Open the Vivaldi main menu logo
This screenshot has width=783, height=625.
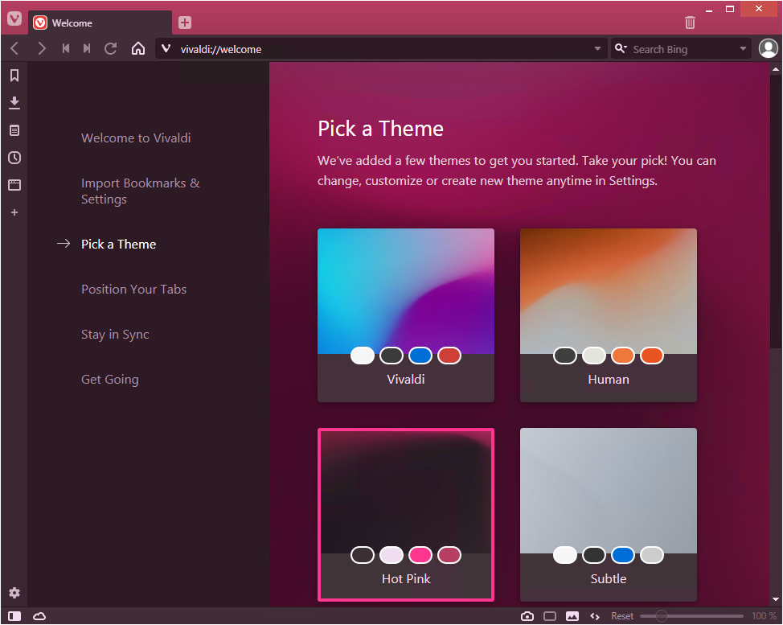pos(14,19)
